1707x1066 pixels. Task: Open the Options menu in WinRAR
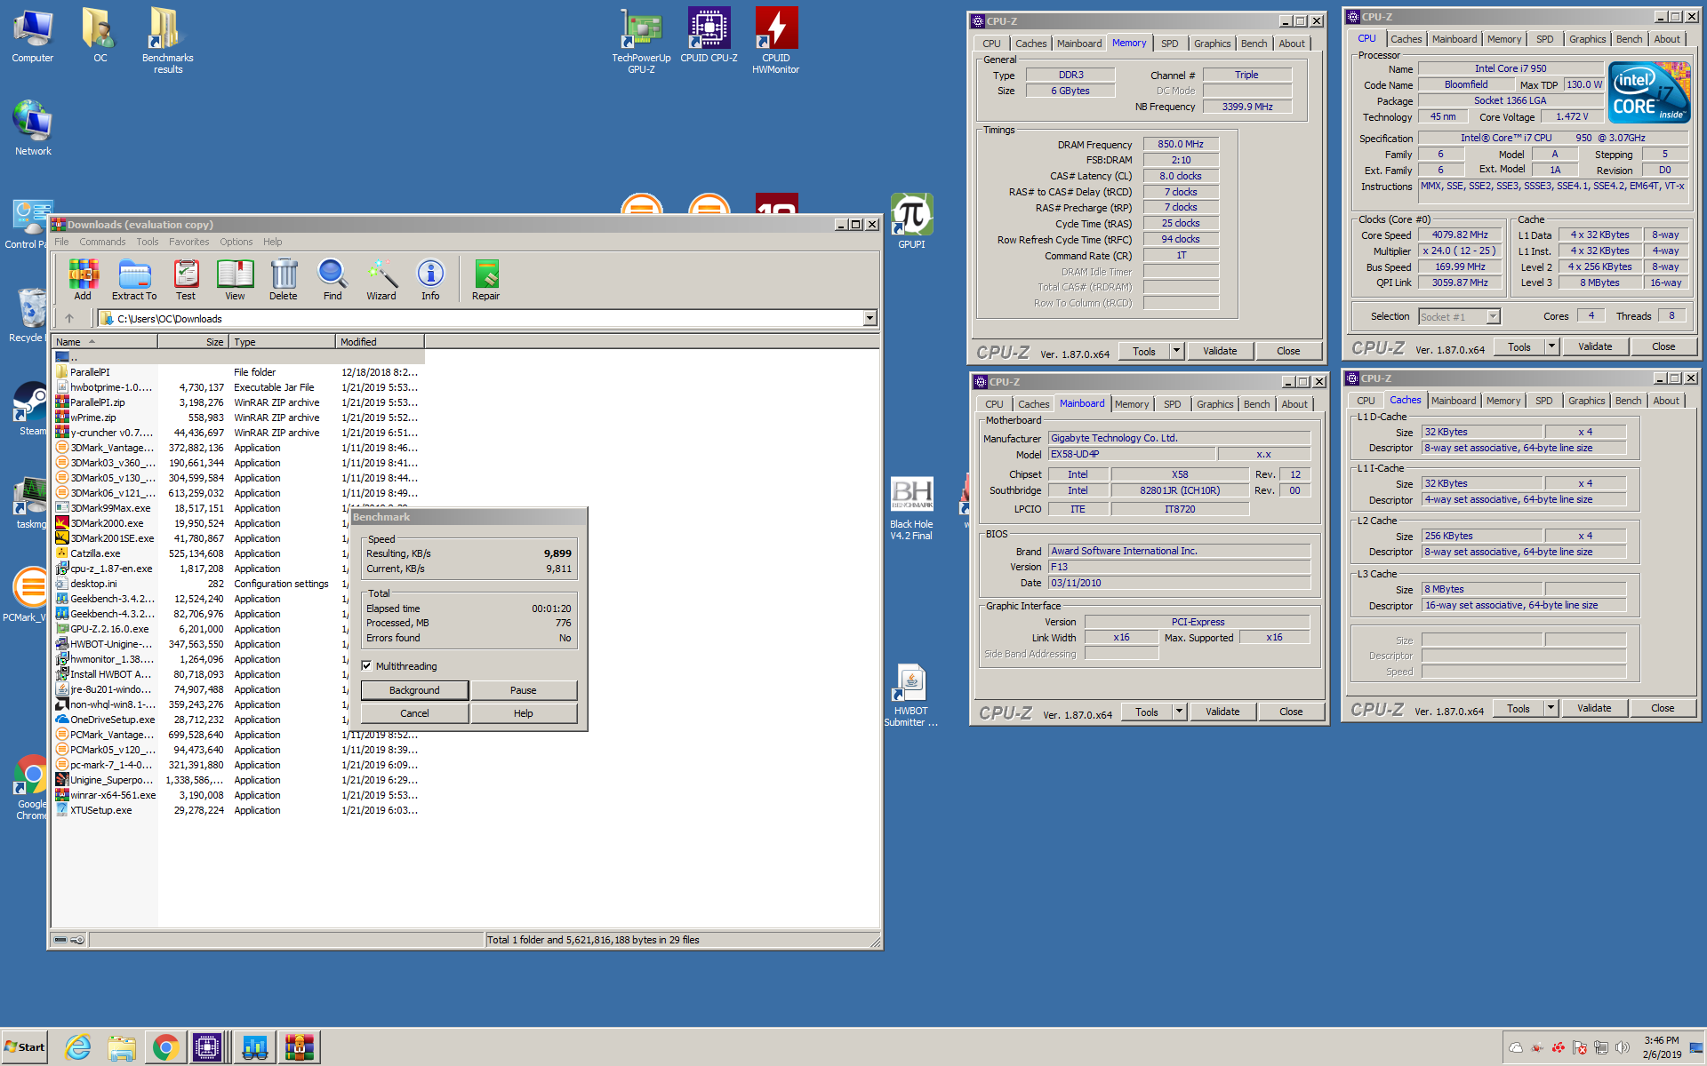236,242
